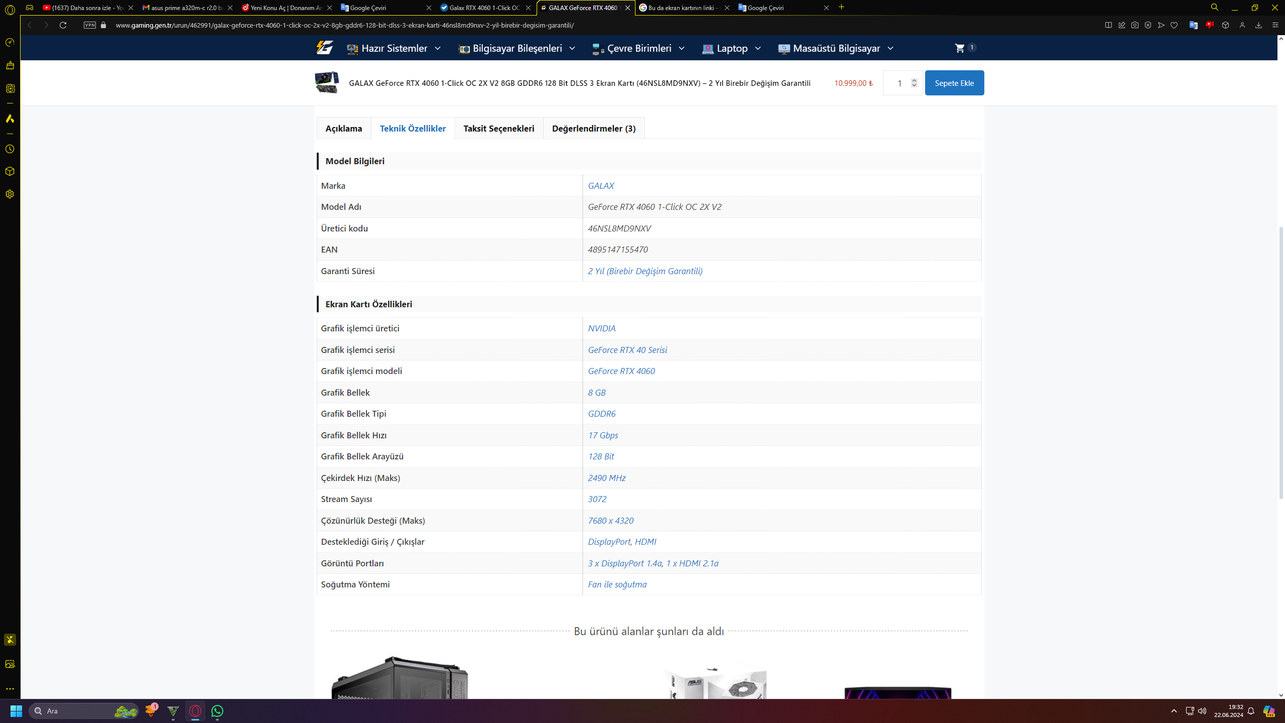
Task: Click GeForce RTX 40 Serisi link
Action: coord(627,350)
